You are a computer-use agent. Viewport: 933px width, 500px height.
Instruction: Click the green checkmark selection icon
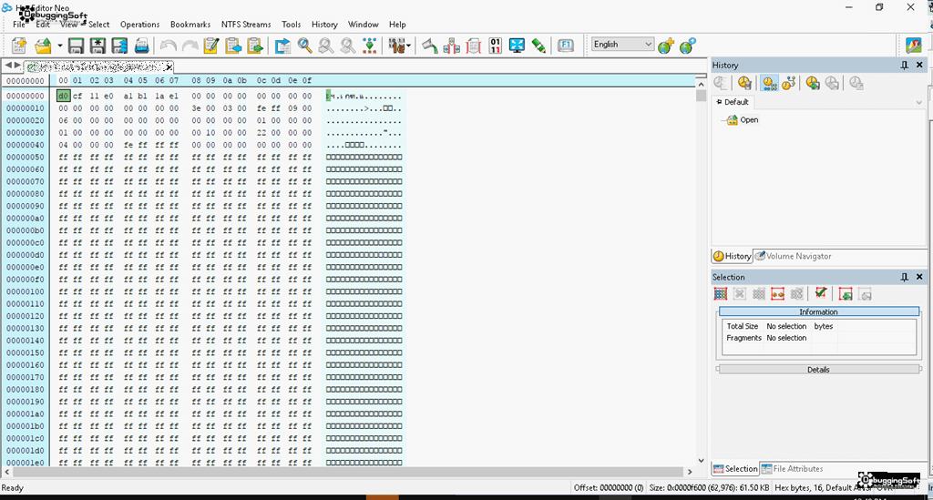coord(821,293)
